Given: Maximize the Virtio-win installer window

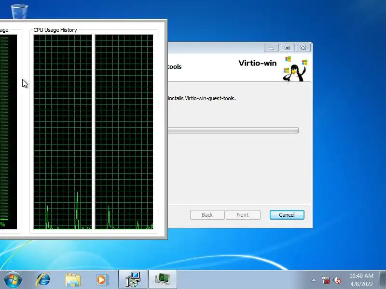Looking at the screenshot, I should click(287, 48).
